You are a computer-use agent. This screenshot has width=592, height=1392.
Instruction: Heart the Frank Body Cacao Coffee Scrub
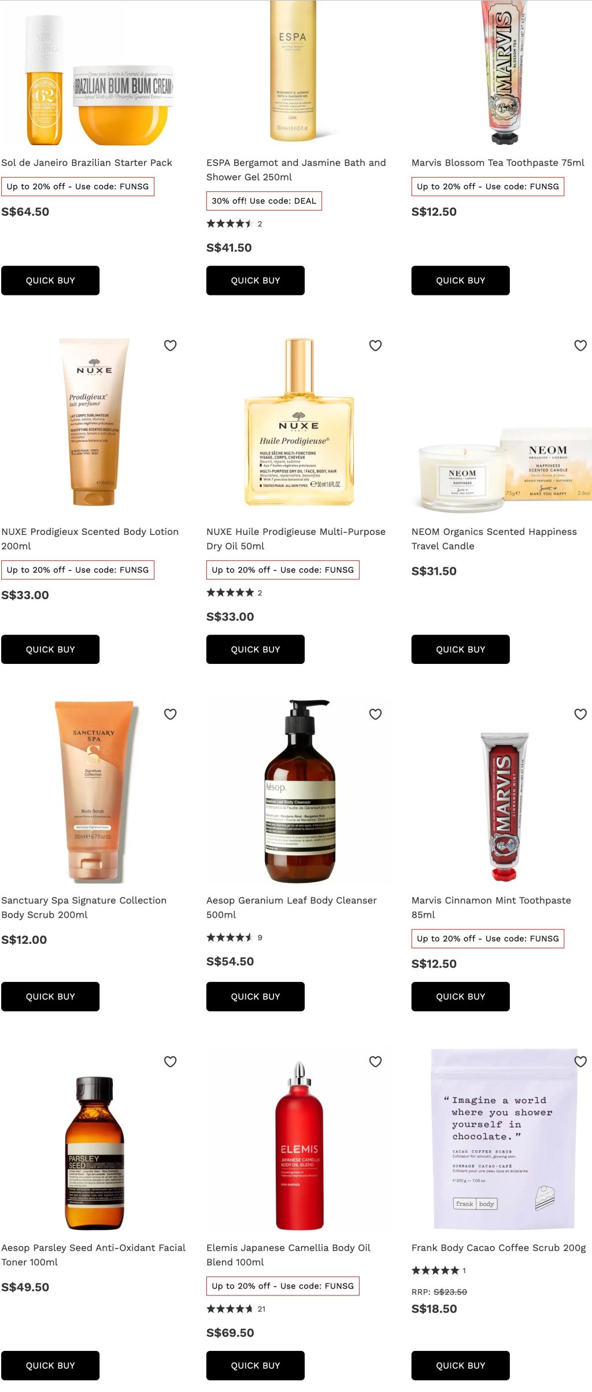click(580, 1061)
